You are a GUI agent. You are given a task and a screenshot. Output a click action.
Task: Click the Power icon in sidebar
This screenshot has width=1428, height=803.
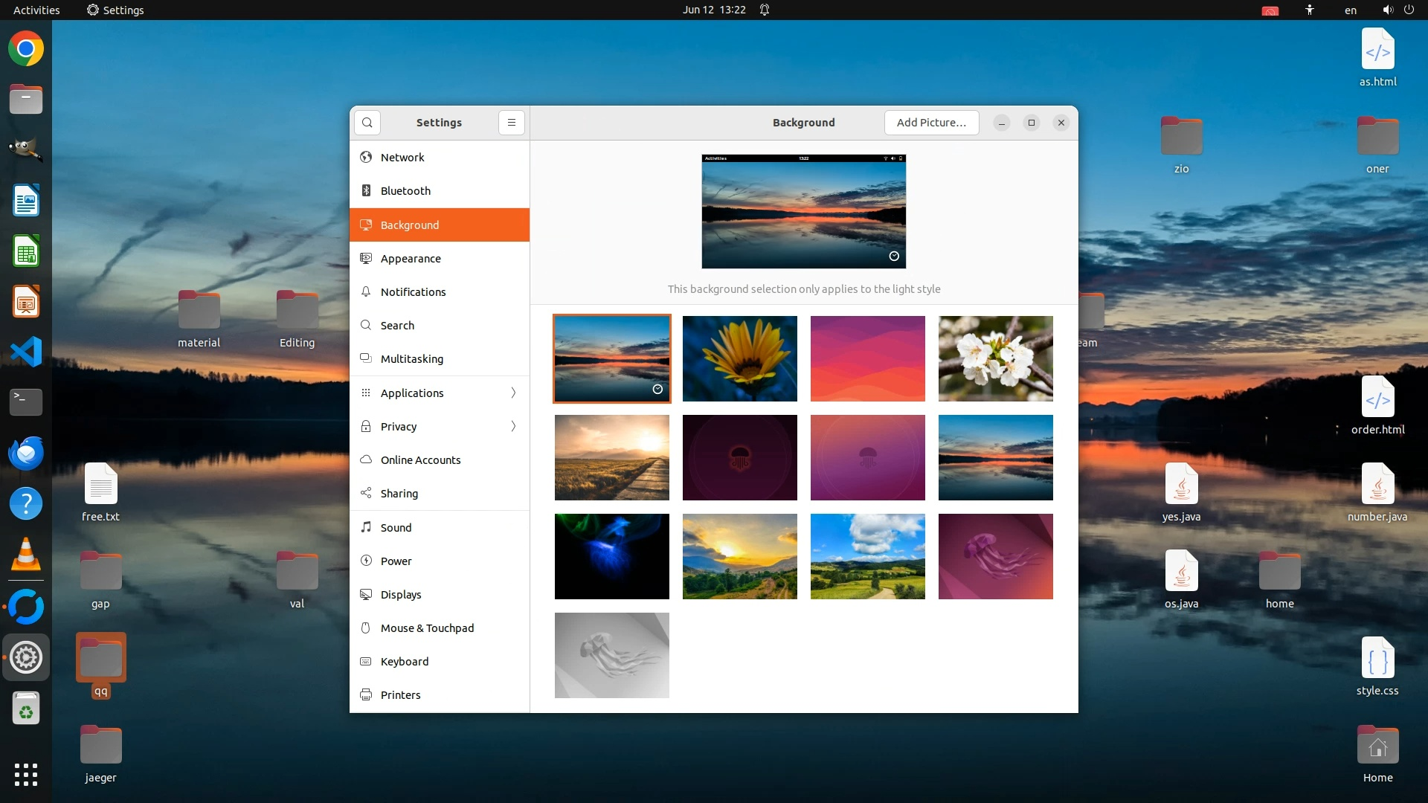(366, 561)
